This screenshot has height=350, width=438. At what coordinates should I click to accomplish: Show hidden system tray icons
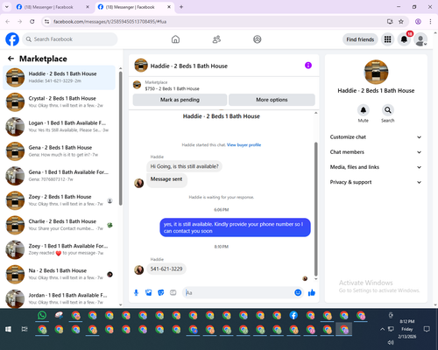[382, 329]
